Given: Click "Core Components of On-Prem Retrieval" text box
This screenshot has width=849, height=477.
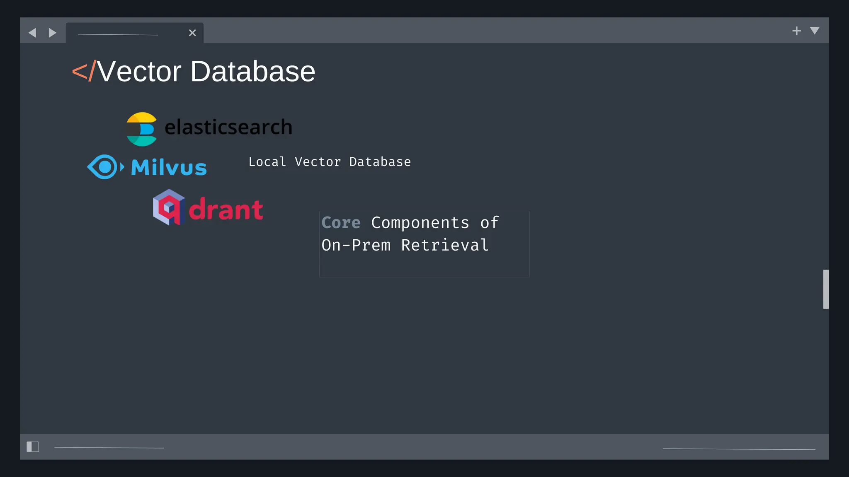Looking at the screenshot, I should coord(424,244).
